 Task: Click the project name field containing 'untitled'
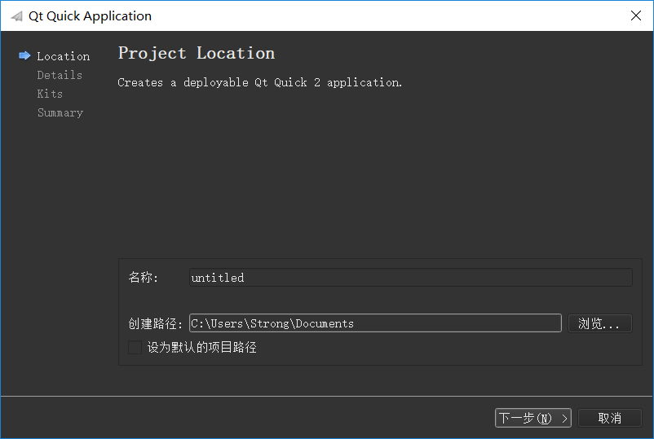tap(411, 278)
